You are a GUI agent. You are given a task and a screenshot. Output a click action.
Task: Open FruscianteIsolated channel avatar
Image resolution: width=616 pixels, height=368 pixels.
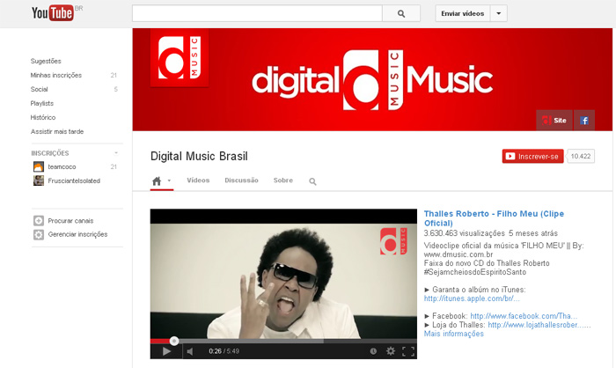click(39, 180)
